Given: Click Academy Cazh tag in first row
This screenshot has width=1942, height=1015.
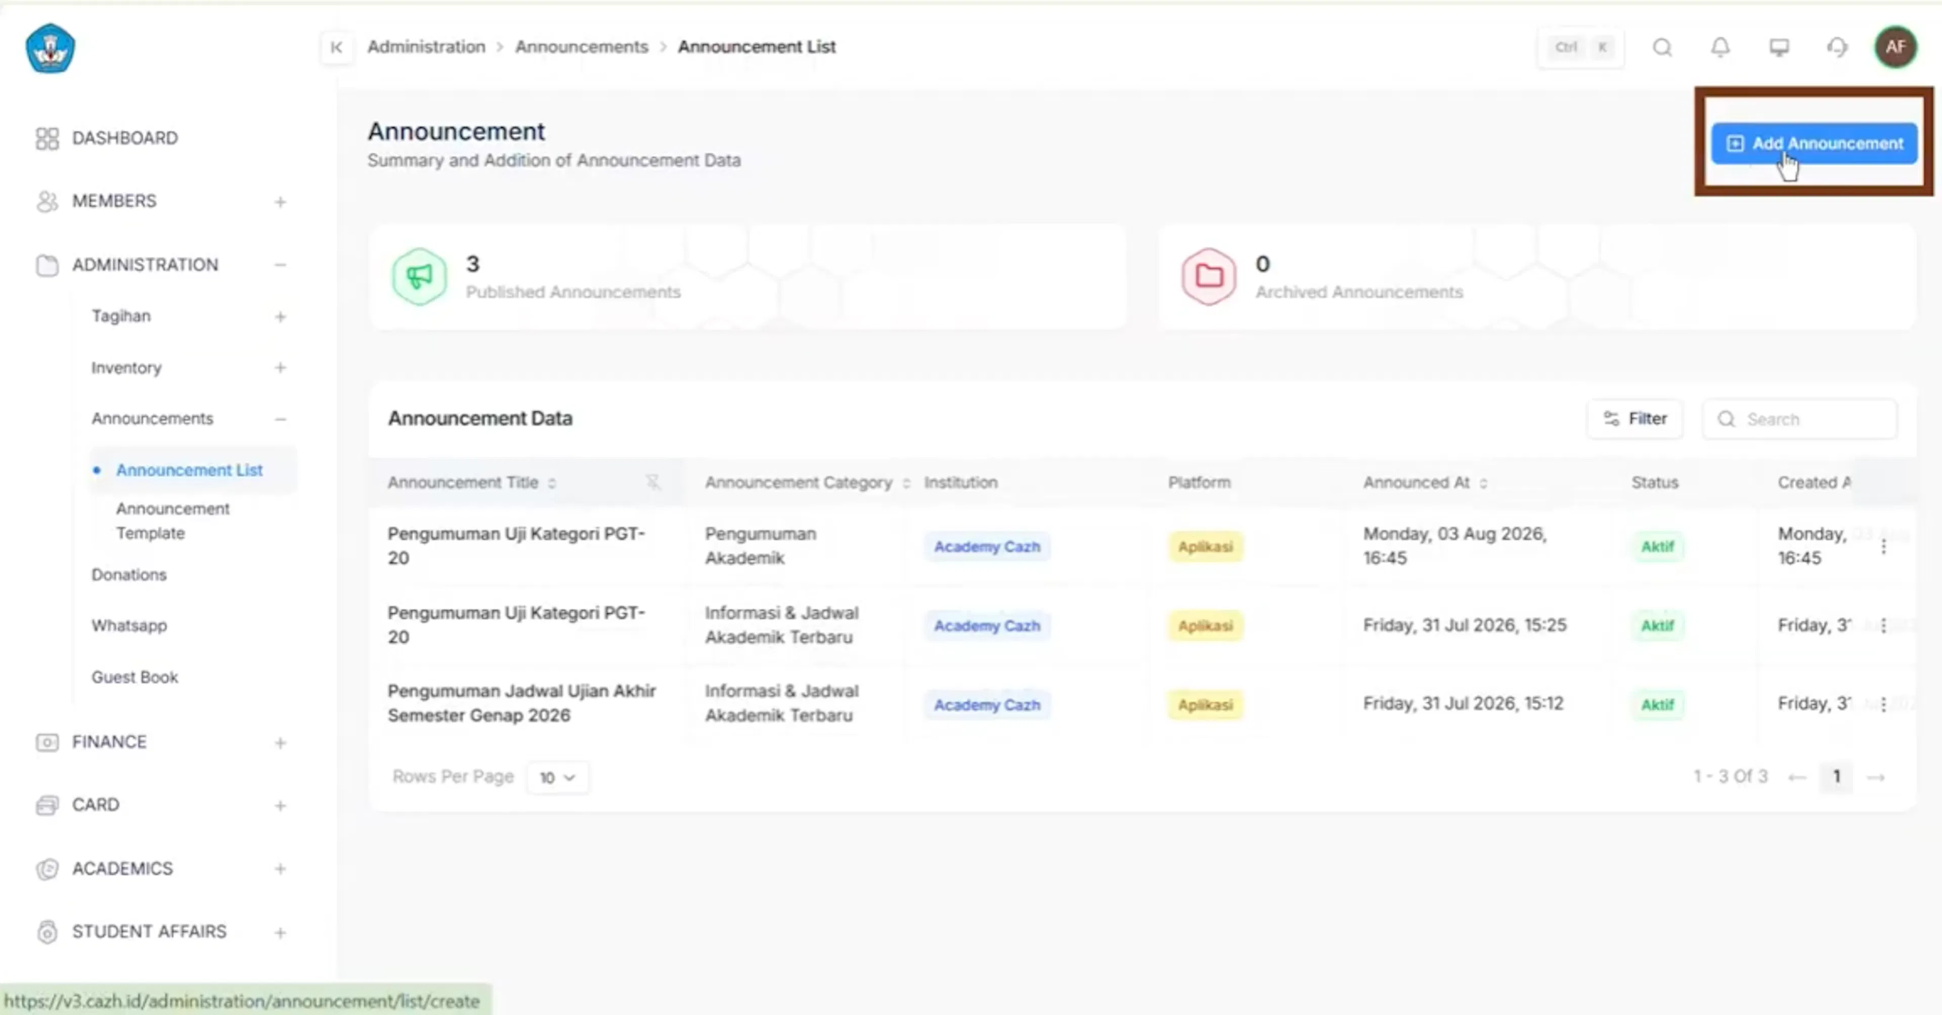Looking at the screenshot, I should click(x=987, y=546).
